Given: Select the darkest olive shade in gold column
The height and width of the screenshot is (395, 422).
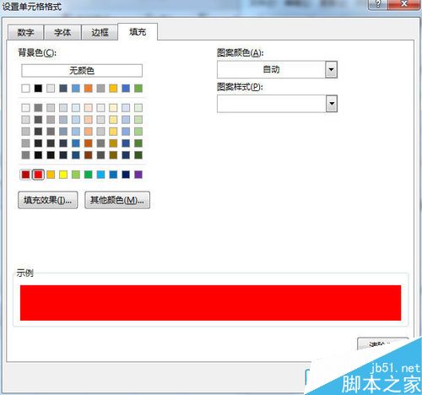Looking at the screenshot, I should click(113, 155).
